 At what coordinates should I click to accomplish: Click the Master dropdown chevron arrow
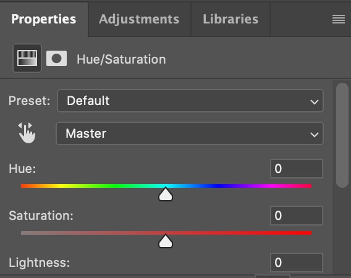(x=315, y=135)
